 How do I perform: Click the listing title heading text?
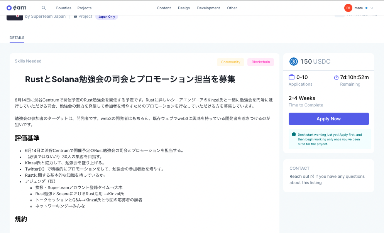[130, 79]
